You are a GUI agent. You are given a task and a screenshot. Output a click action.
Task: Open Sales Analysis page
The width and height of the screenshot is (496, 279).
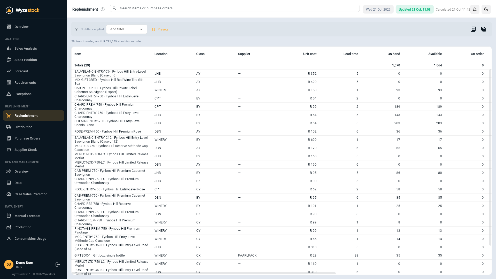click(34, 48)
